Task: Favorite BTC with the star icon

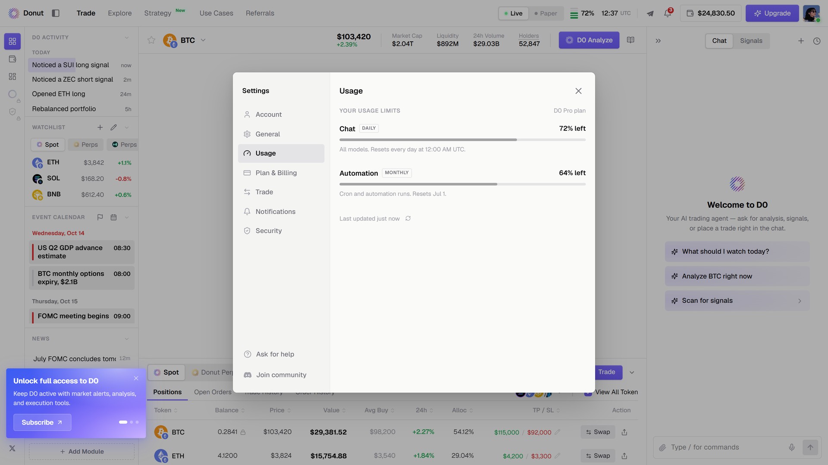Action: (x=151, y=40)
